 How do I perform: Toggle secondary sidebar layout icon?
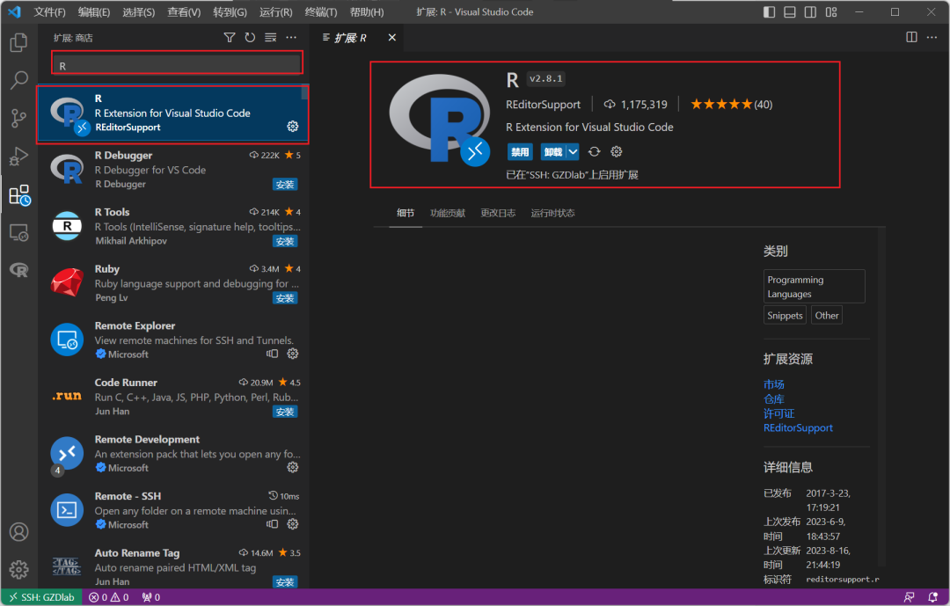tap(811, 12)
